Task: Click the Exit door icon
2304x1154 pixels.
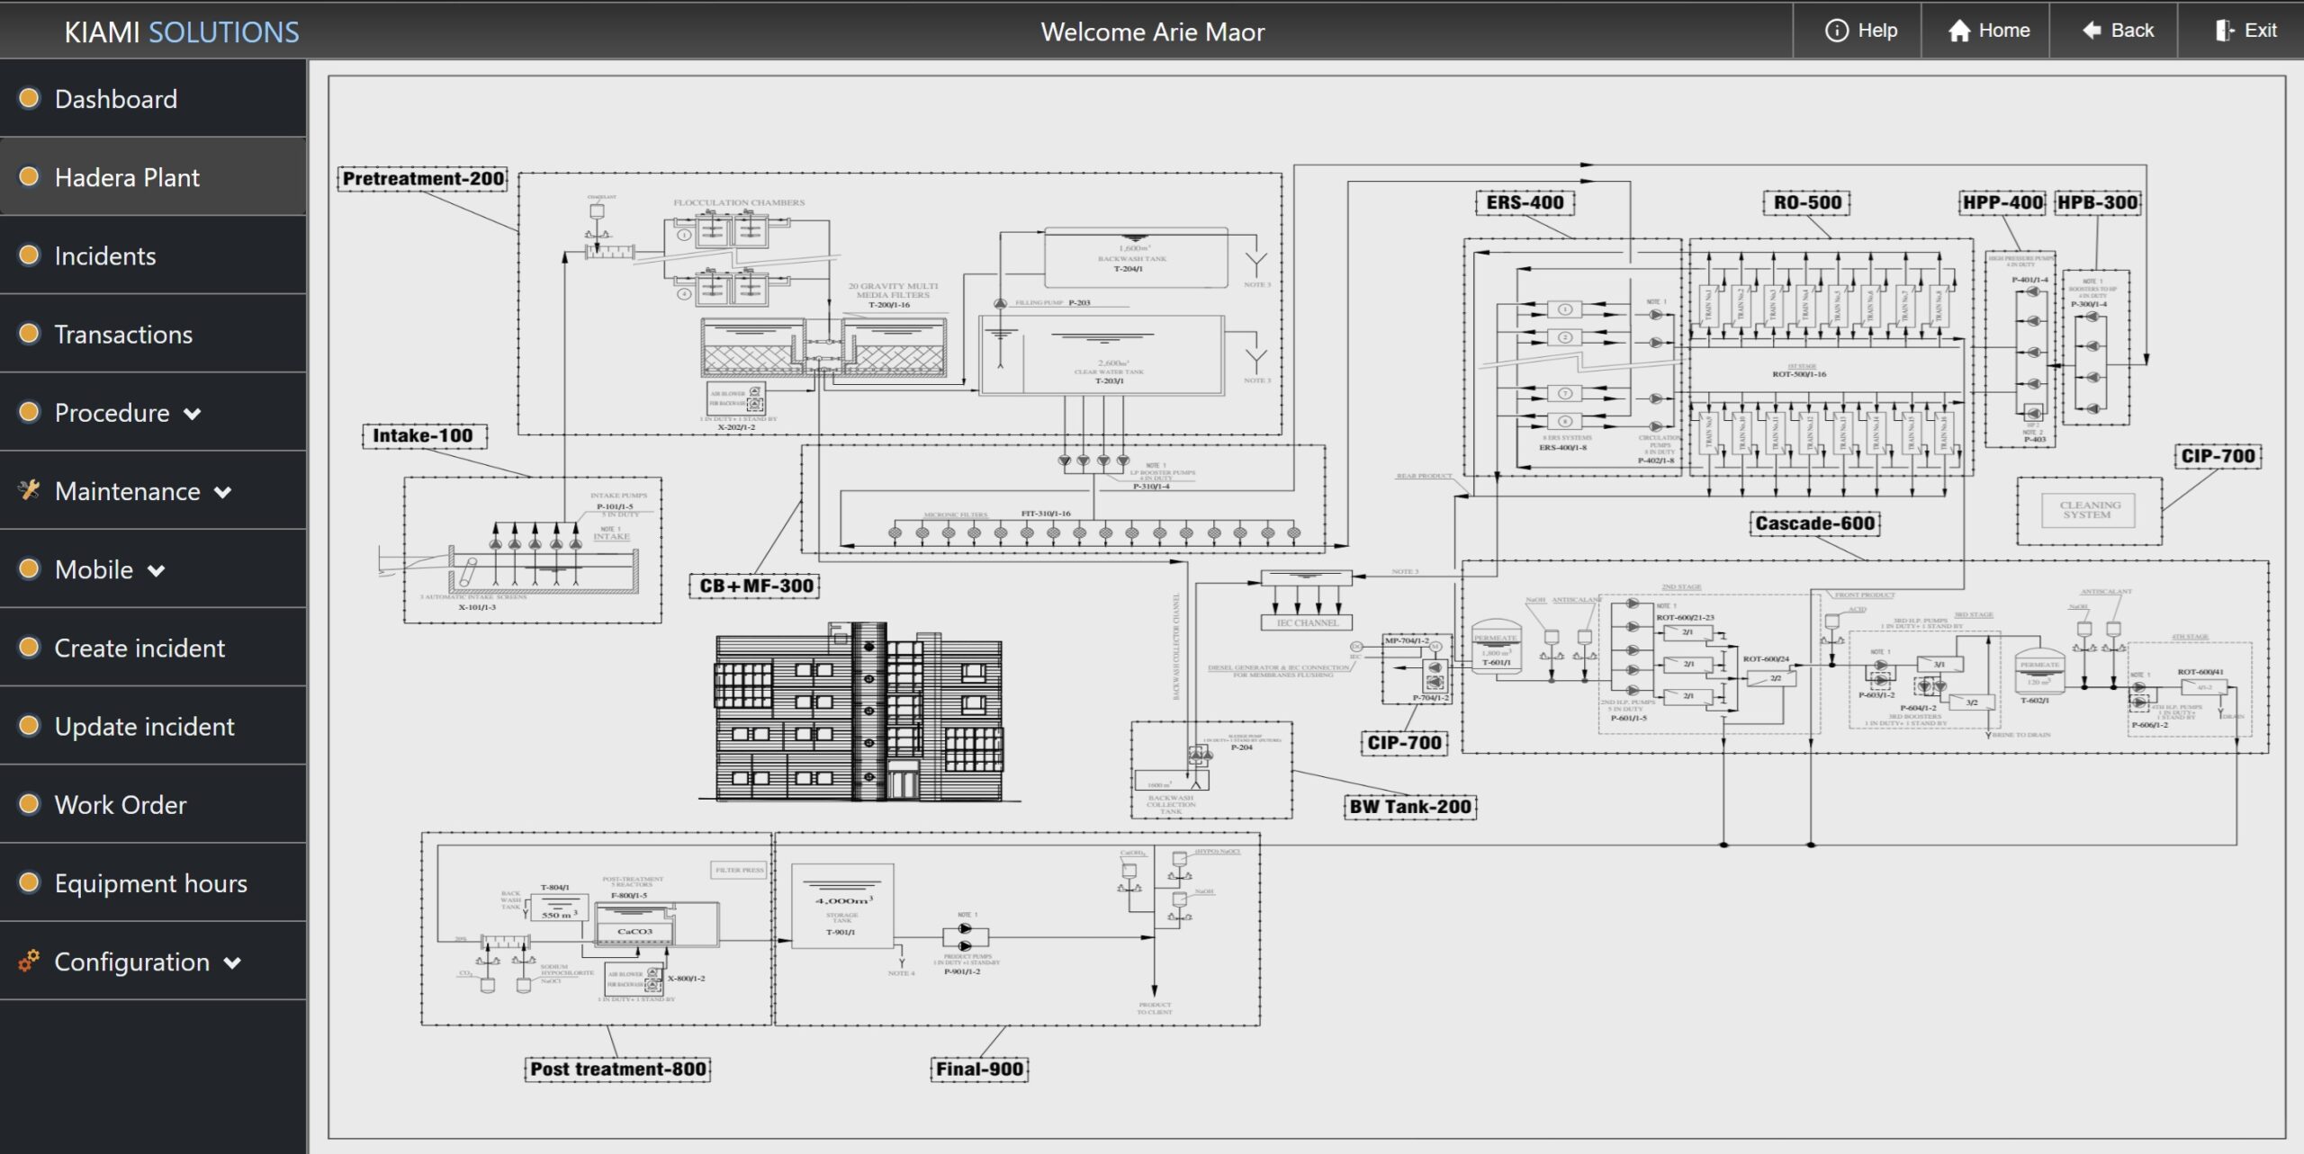Action: click(x=2224, y=31)
